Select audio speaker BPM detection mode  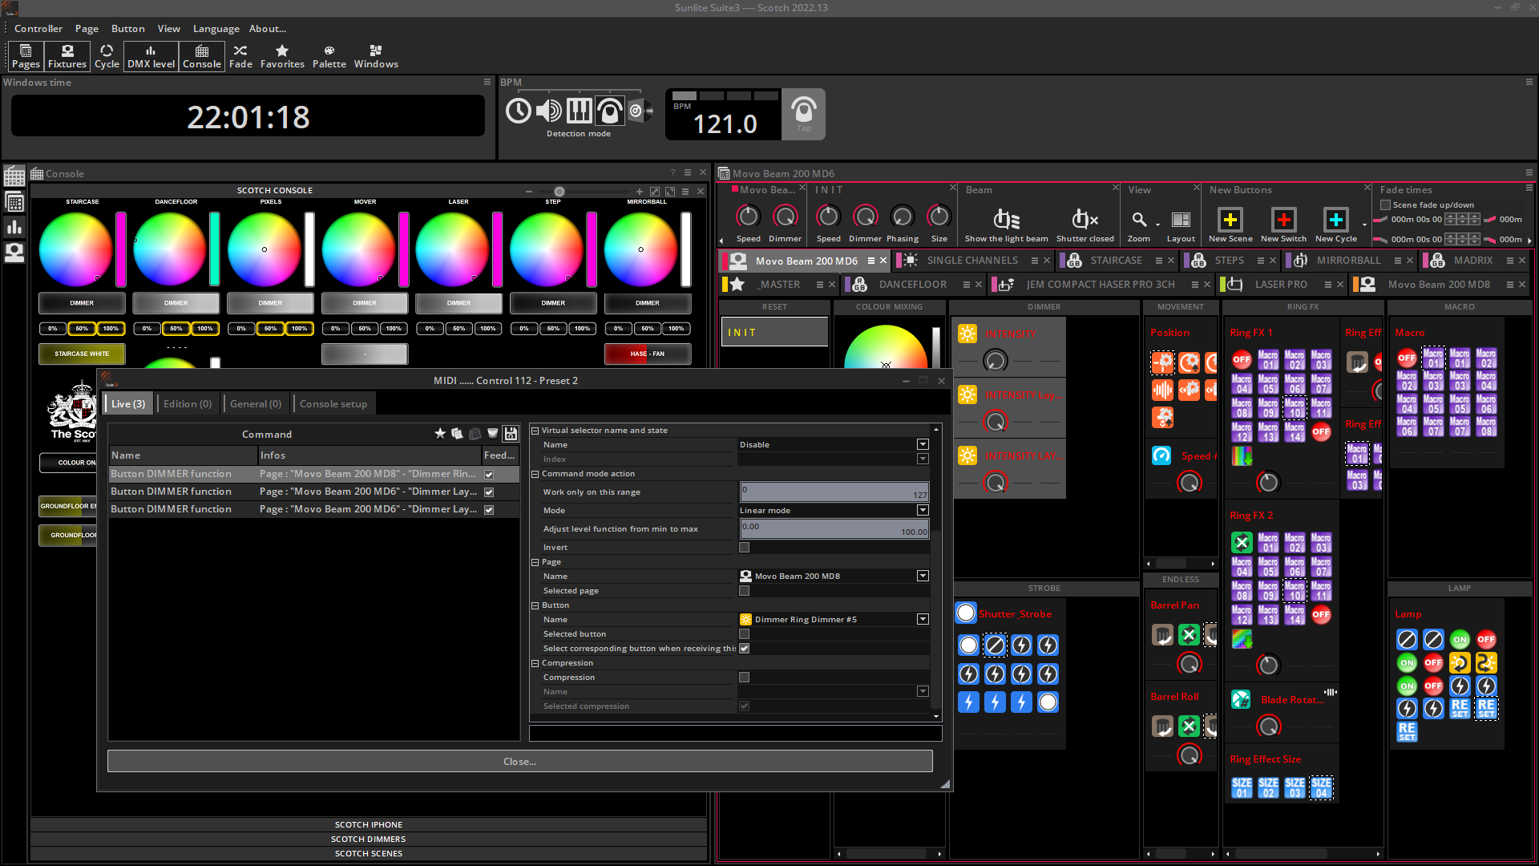(x=549, y=111)
